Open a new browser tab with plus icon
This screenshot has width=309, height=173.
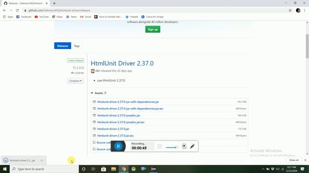point(54,3)
